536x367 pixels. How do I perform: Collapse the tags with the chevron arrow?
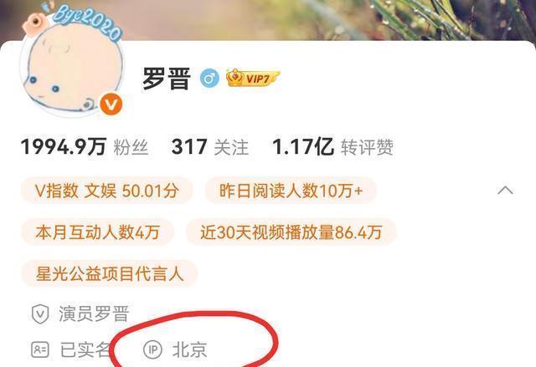(x=505, y=190)
